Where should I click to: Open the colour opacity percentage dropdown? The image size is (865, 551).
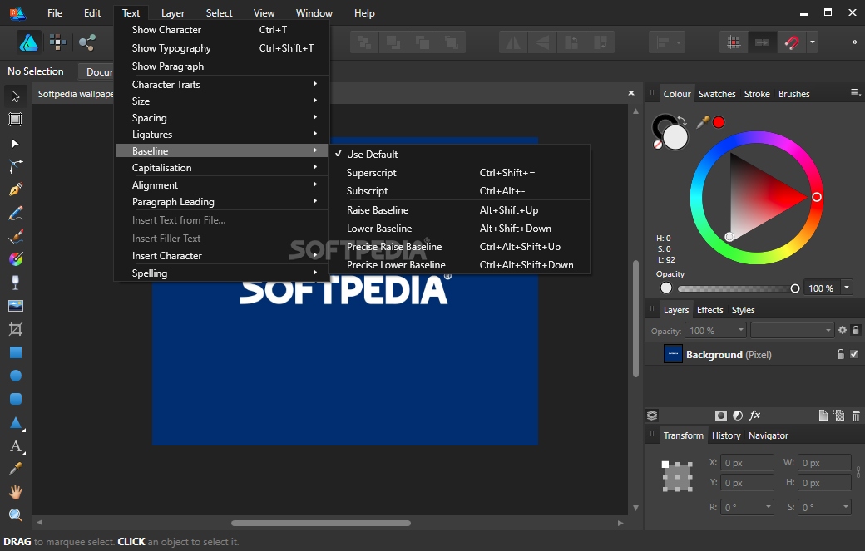[847, 288]
